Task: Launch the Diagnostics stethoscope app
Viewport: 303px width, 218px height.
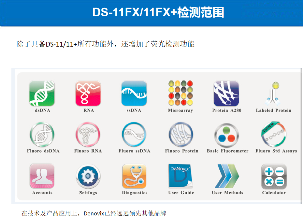Action: coord(134,176)
